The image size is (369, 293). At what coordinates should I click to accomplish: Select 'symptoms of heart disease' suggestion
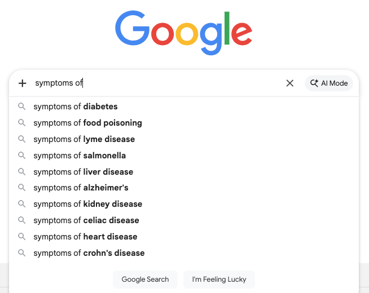click(x=85, y=237)
